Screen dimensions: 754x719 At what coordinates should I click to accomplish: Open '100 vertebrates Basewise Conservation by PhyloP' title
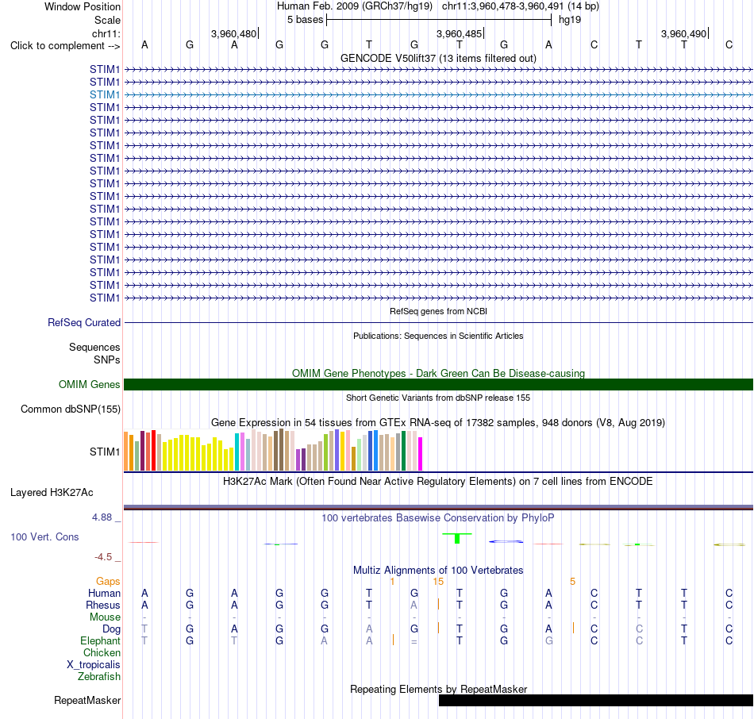438,518
